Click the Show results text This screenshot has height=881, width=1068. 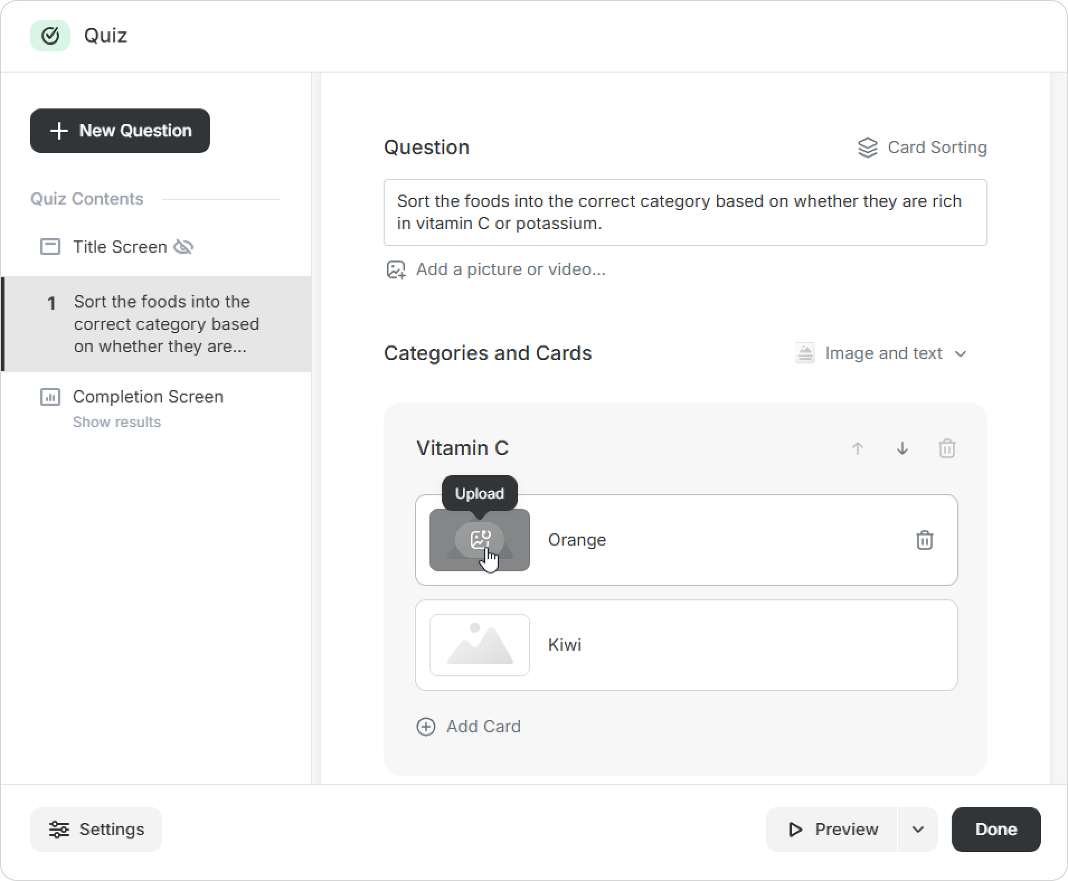click(x=117, y=422)
